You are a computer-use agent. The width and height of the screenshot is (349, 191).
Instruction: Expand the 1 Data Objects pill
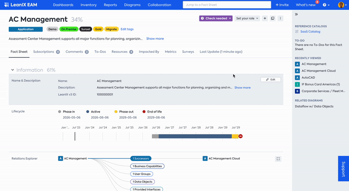pos(143,182)
